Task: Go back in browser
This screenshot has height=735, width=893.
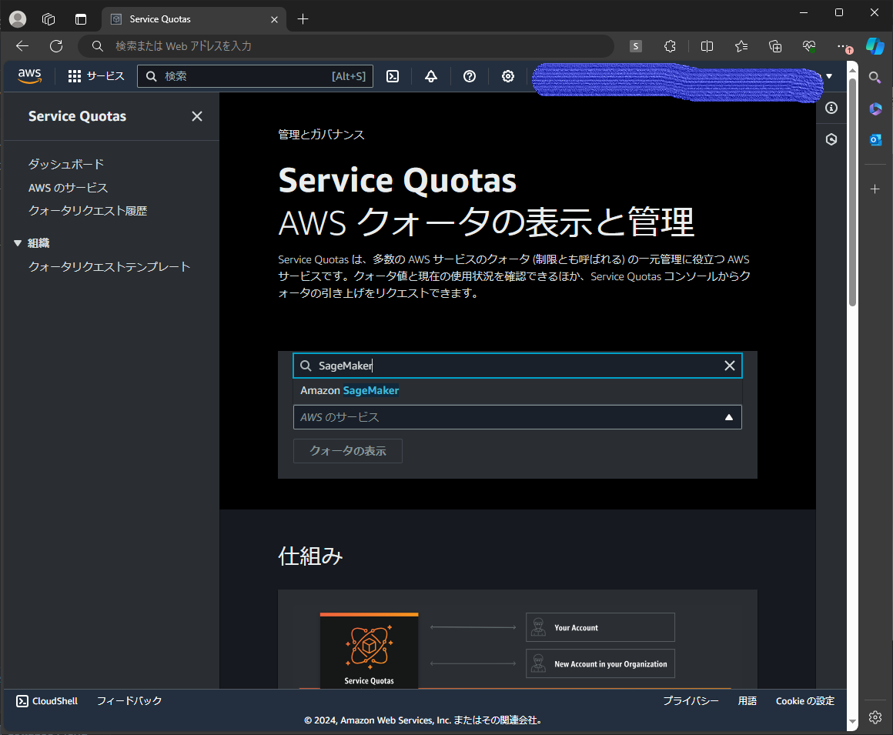Action: tap(22, 46)
